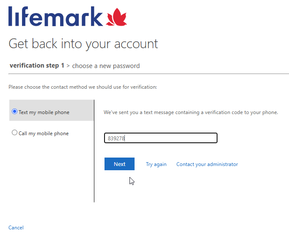
Task: Click the red maple leaf logo icon
Action: (x=116, y=17)
